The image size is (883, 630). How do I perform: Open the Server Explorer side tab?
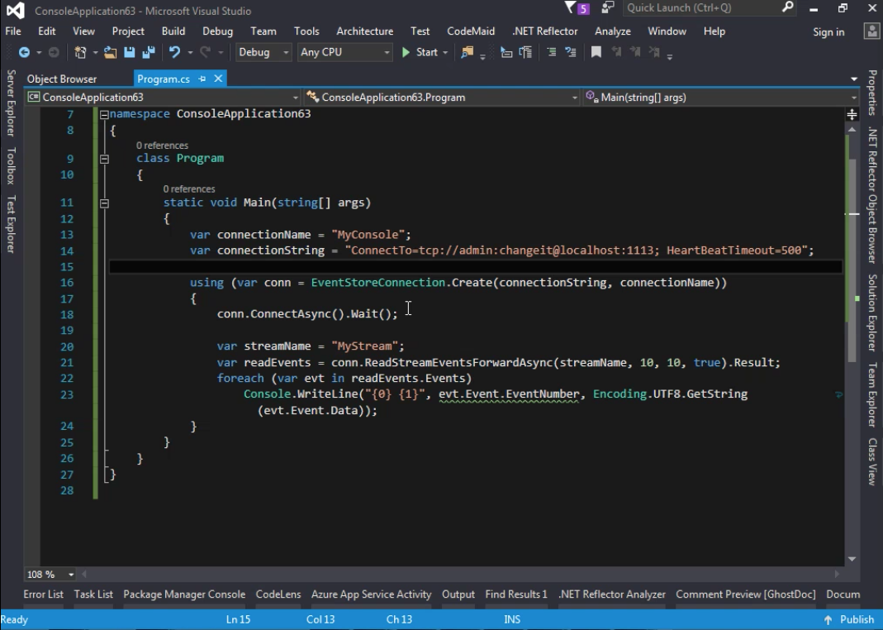coord(11,103)
